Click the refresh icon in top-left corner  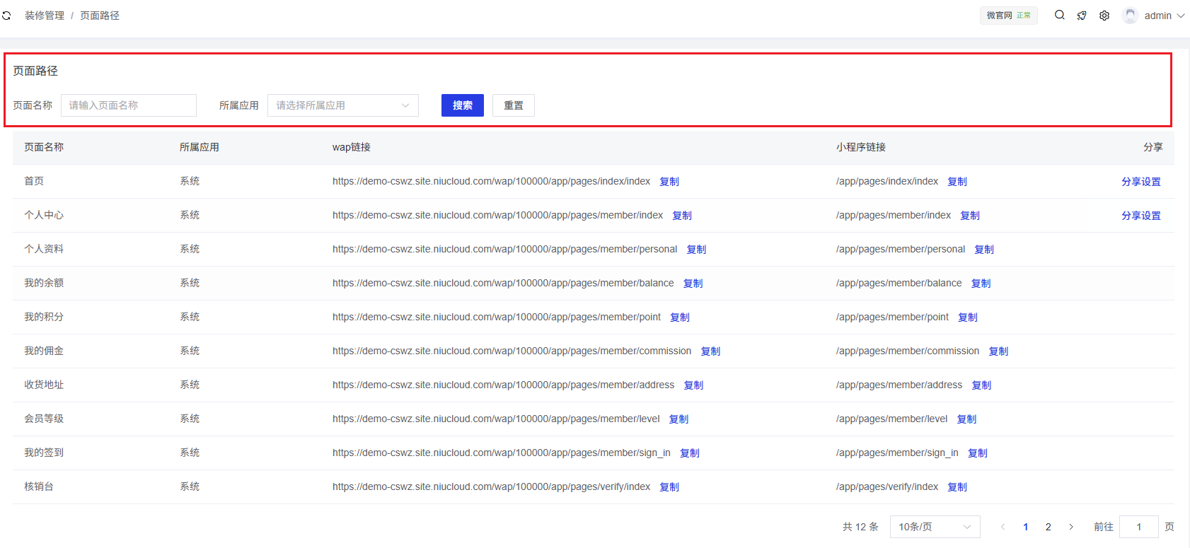click(6, 16)
